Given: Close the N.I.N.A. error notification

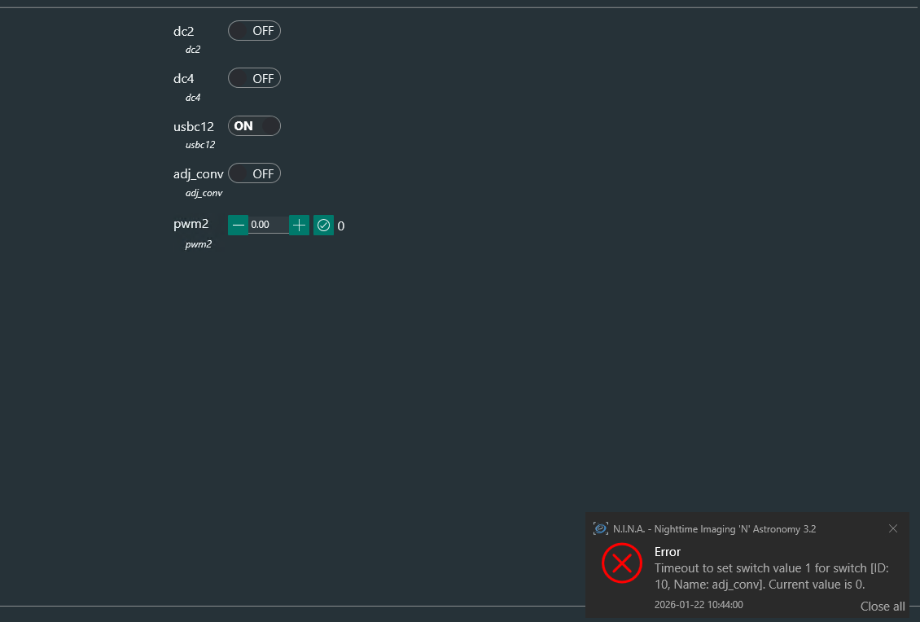Looking at the screenshot, I should tap(893, 528).
